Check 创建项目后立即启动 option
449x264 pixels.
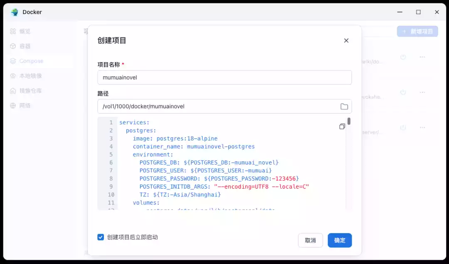[101, 237]
